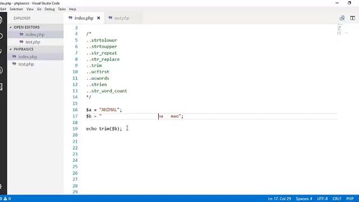Open the View menu
The image size is (359, 202).
pyautogui.click(x=30, y=9)
